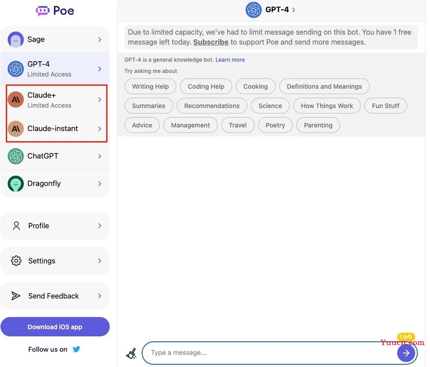This screenshot has height=367, width=430.
Task: Expand the Claude+ chevron arrow
Action: [99, 100]
